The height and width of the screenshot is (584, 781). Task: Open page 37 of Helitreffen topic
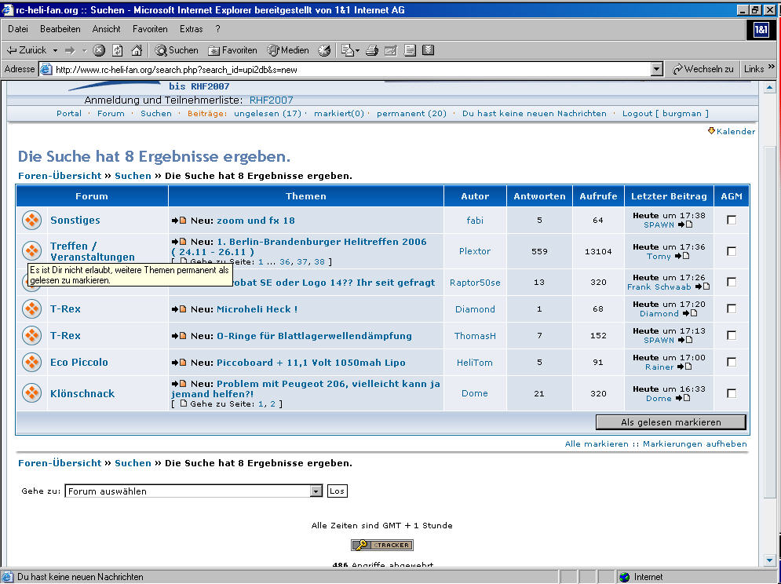click(302, 261)
